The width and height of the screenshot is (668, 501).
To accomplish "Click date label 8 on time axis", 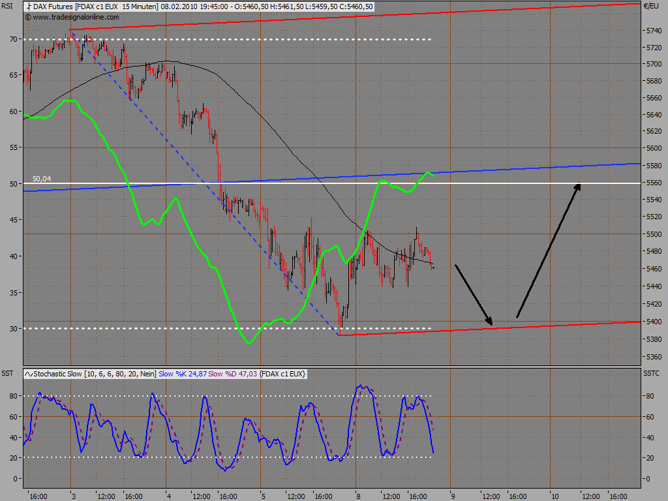I will [x=358, y=496].
